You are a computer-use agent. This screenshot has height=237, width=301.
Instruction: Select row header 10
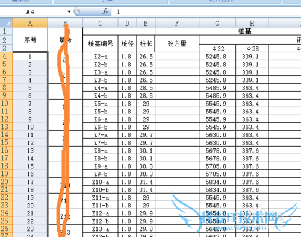pyautogui.click(x=6, y=103)
